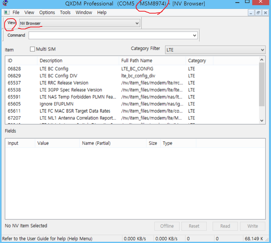The image size is (271, 243).
Task: Close the QXDM Professional main window
Action: tap(261, 2)
